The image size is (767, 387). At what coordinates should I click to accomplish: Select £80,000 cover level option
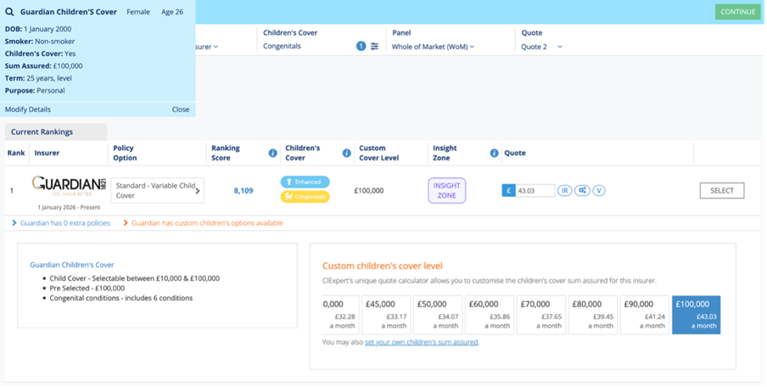click(x=593, y=315)
